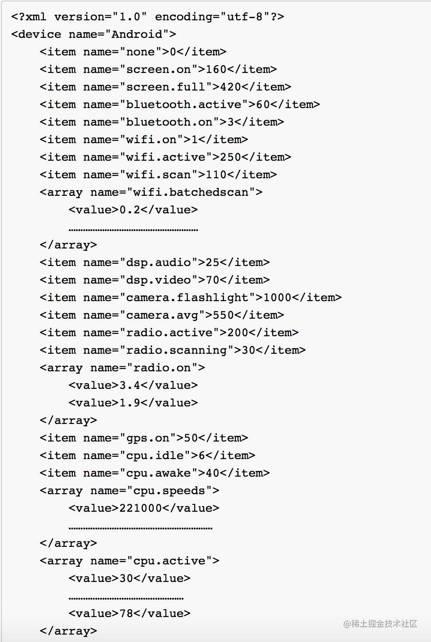Screen dimensions: 431x642
Task: Click the gps.on item line
Action: [144, 438]
